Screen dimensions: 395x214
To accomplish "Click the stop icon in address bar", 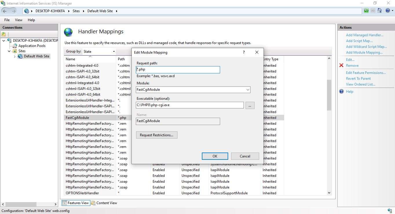I will point(373,11).
